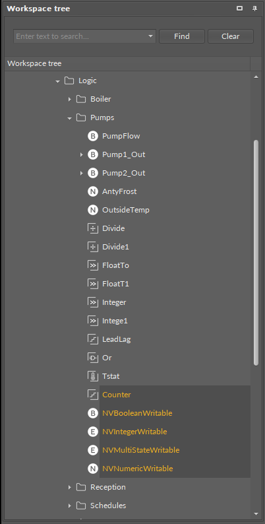The image size is (265, 524).
Task: Click the Tstat thermometer icon
Action: pos(92,376)
